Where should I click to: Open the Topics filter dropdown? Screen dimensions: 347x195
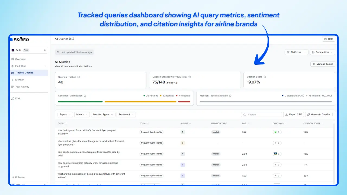[x=65, y=115]
